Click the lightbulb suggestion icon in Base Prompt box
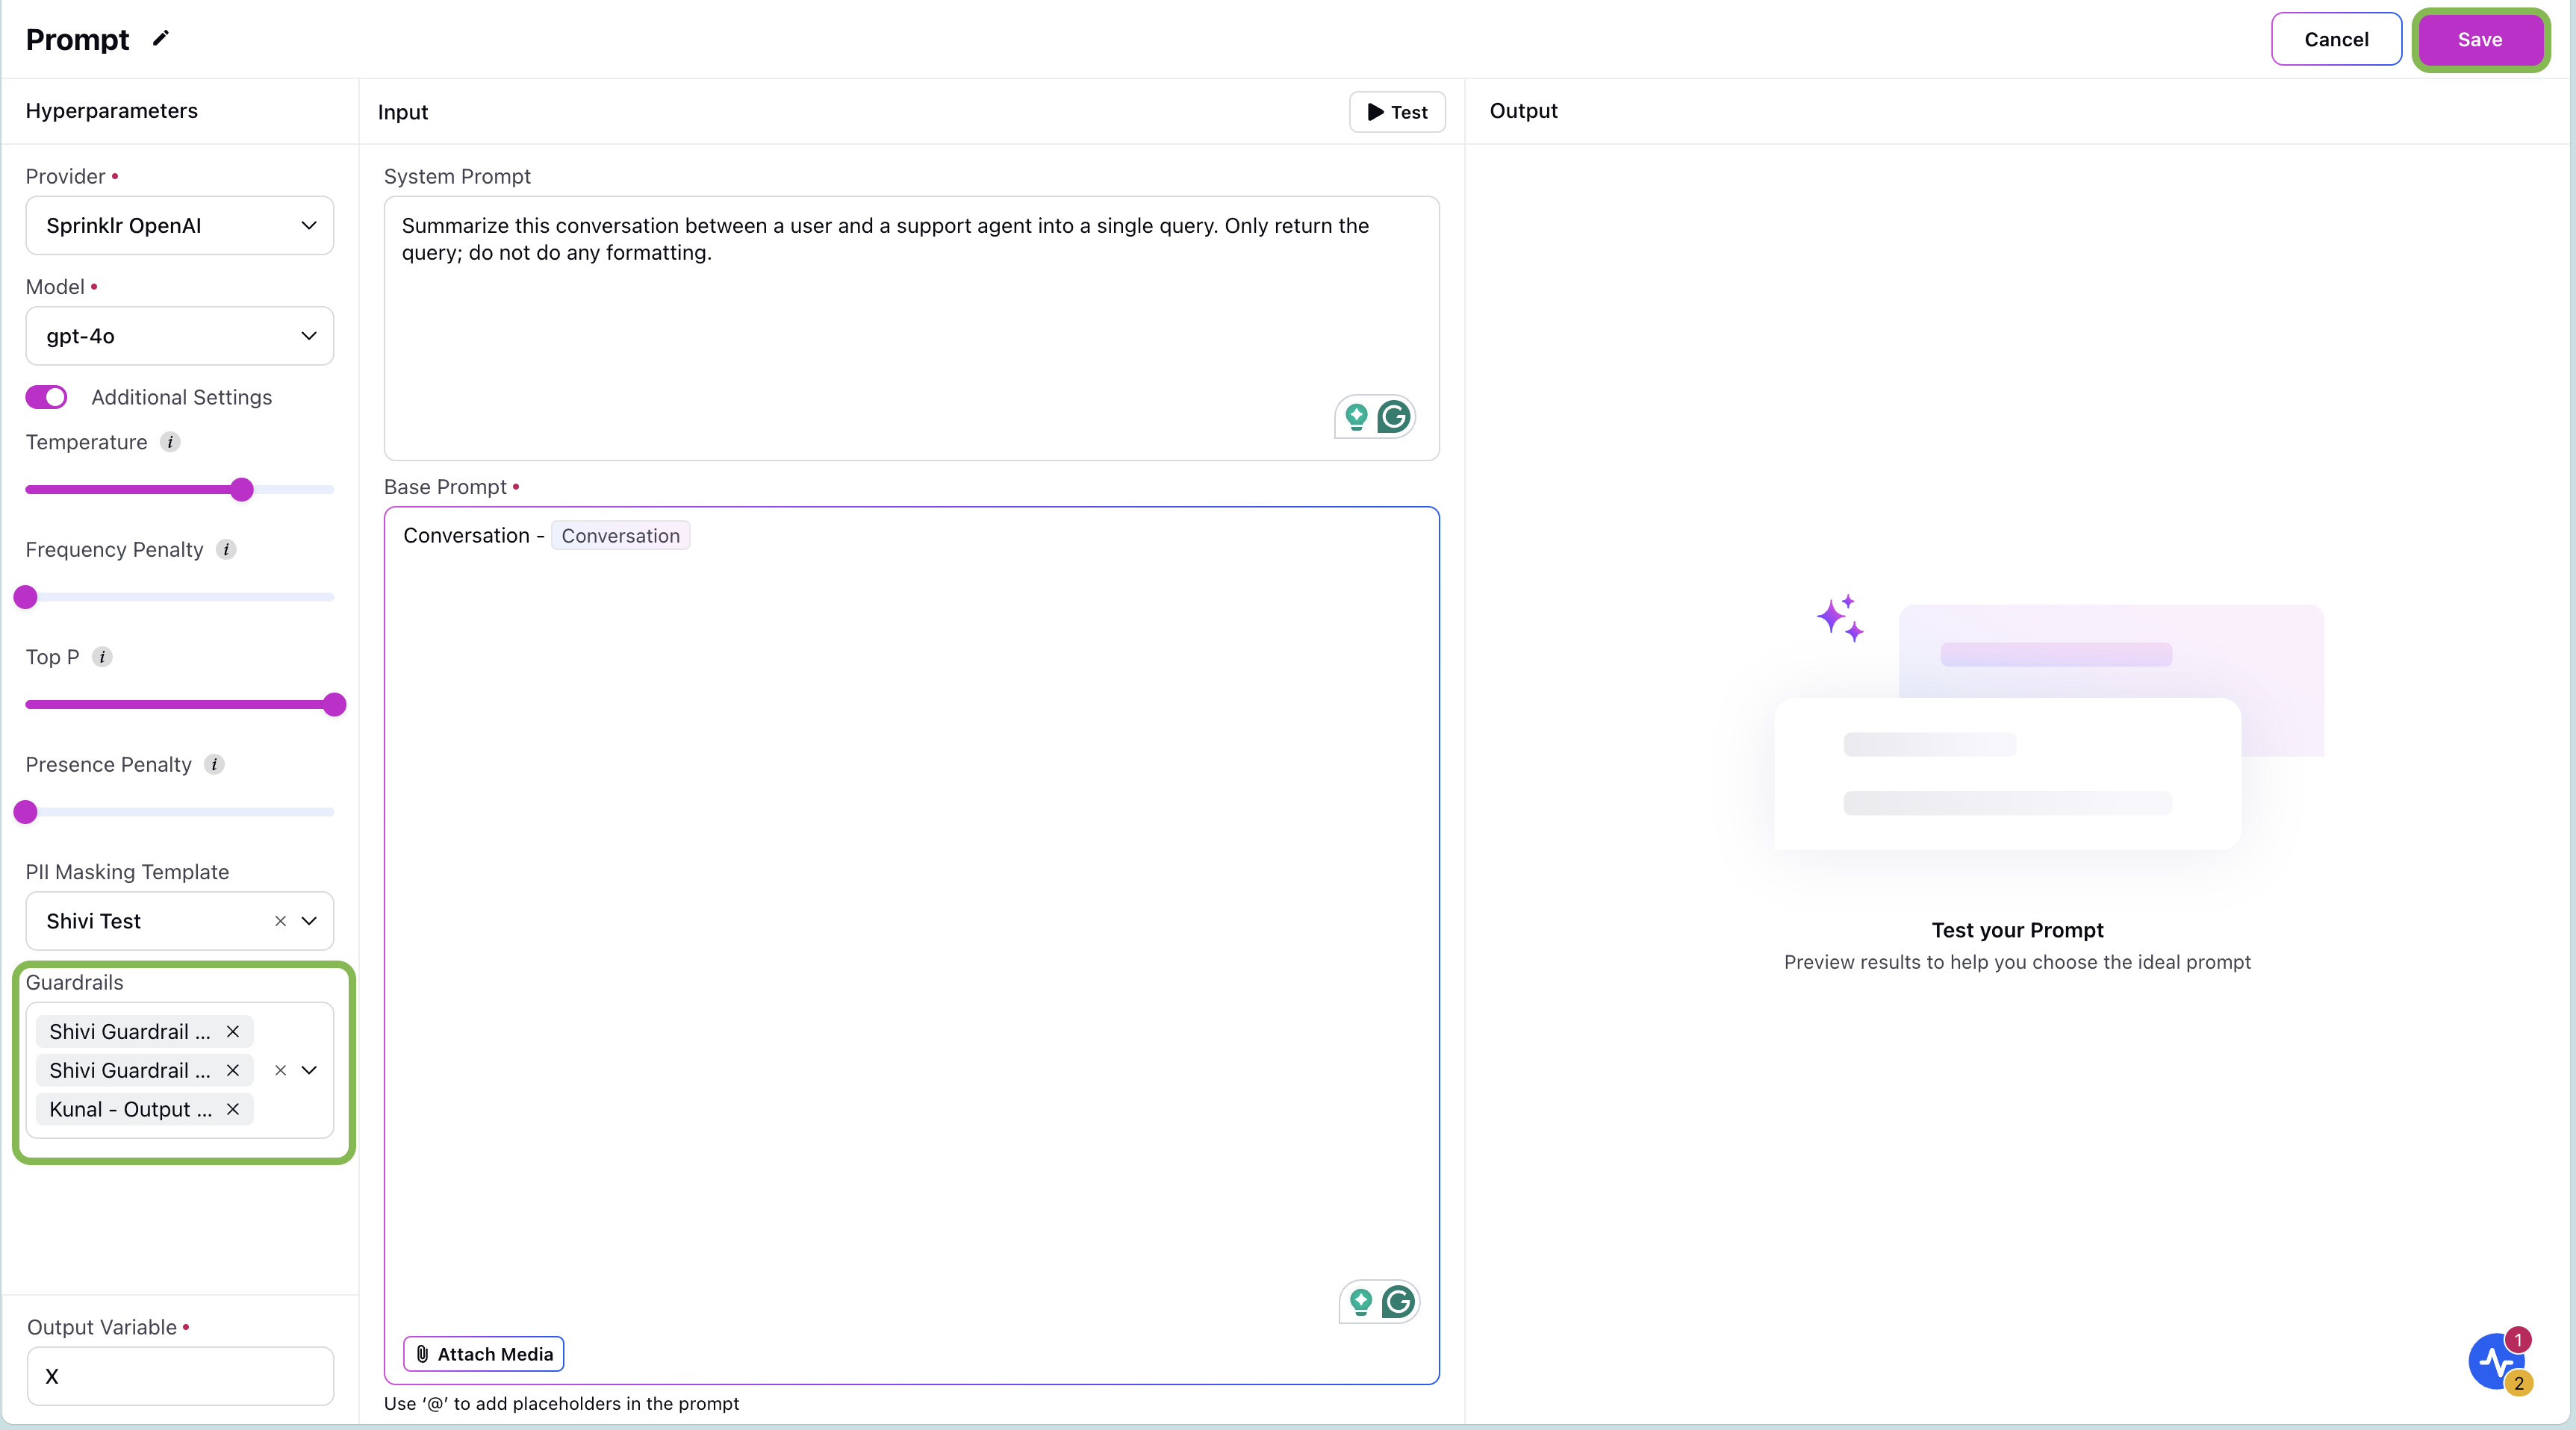 pyautogui.click(x=1360, y=1302)
